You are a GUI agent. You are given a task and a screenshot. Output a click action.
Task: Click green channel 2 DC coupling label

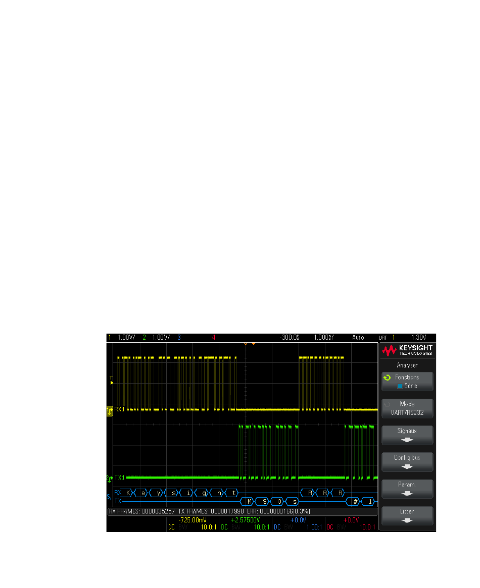224,527
